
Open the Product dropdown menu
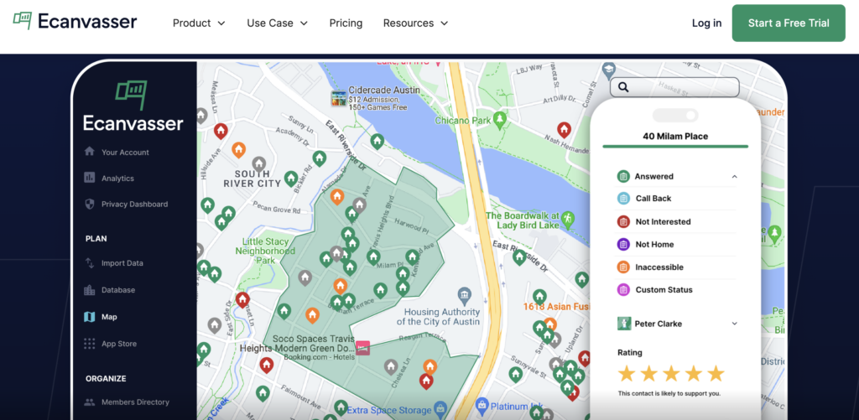(x=199, y=23)
